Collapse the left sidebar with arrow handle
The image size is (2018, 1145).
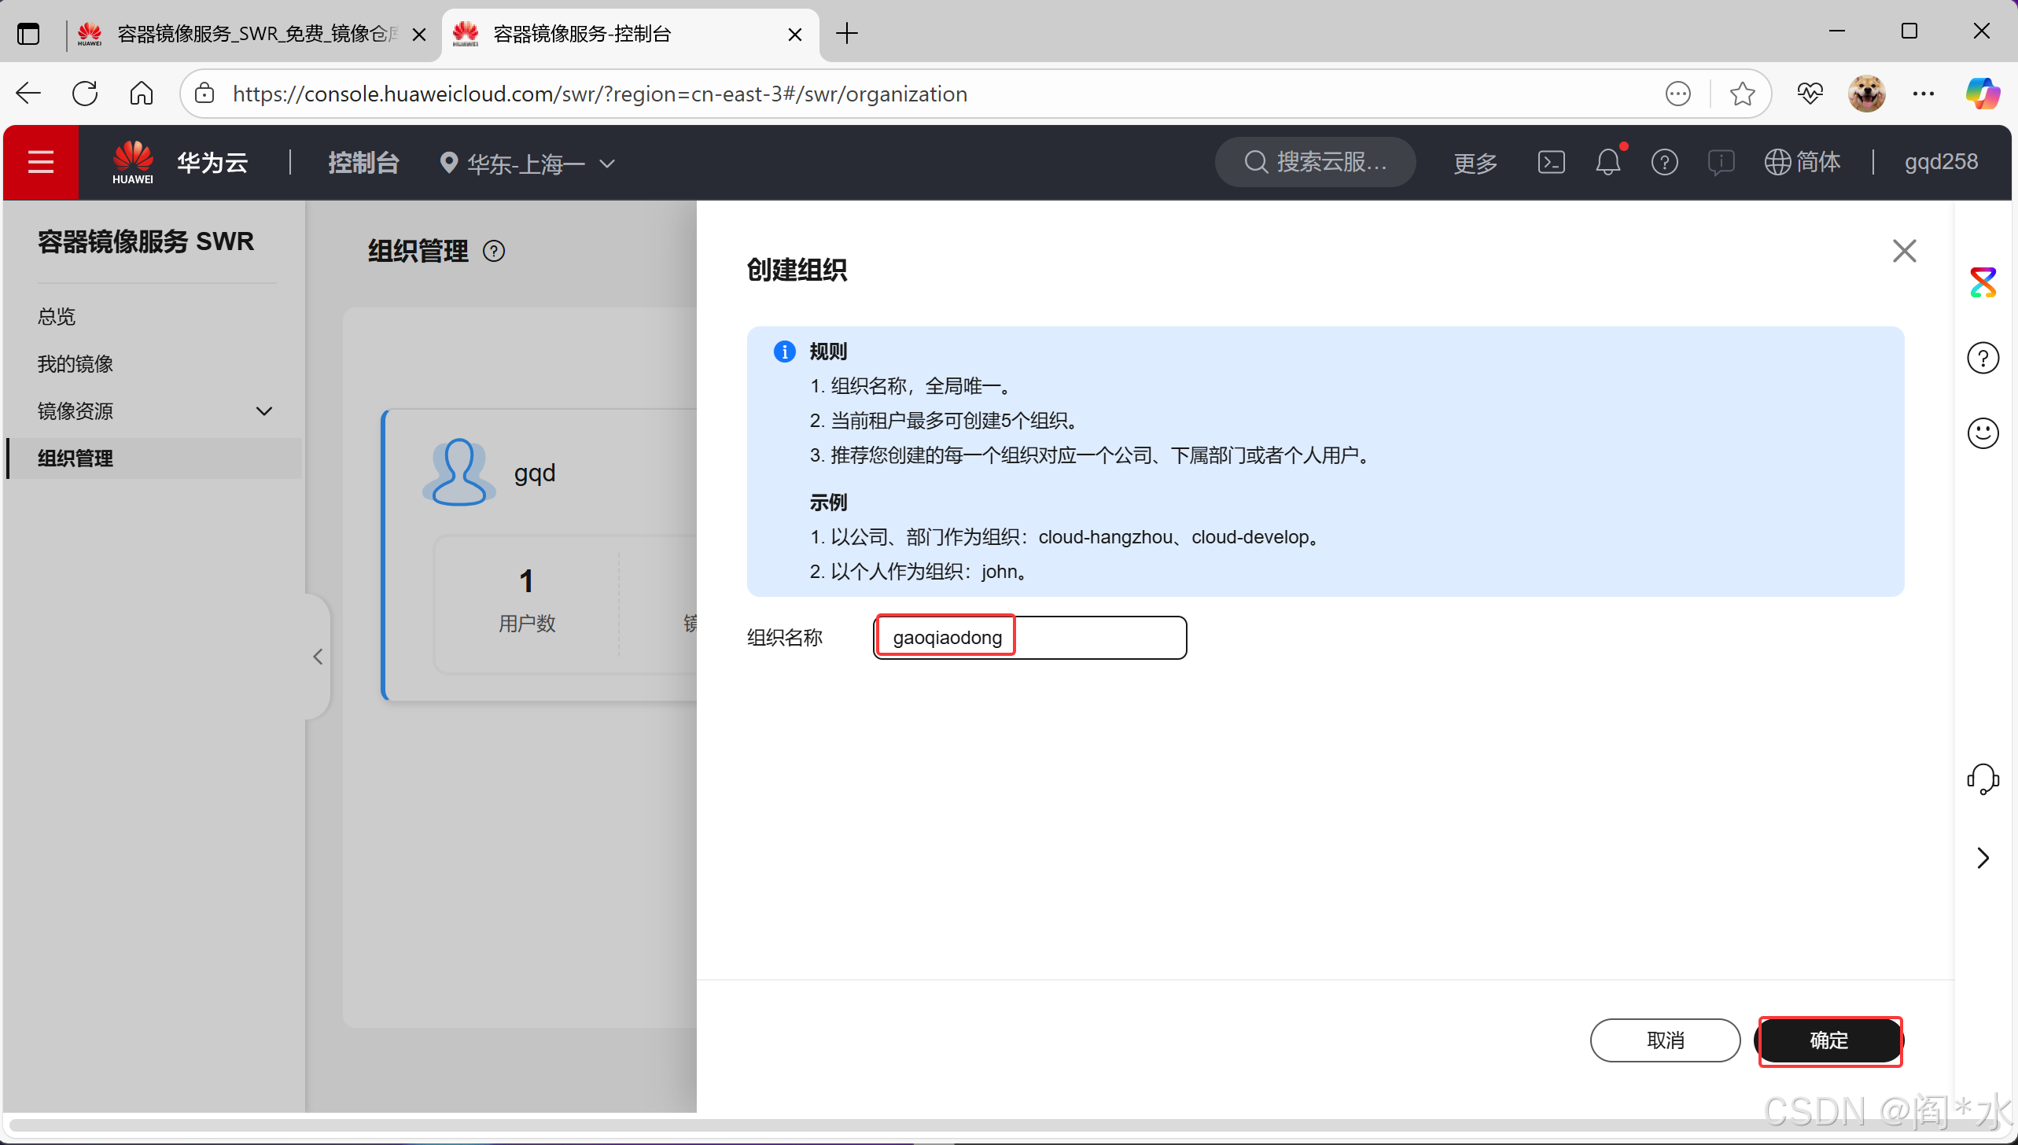point(318,657)
